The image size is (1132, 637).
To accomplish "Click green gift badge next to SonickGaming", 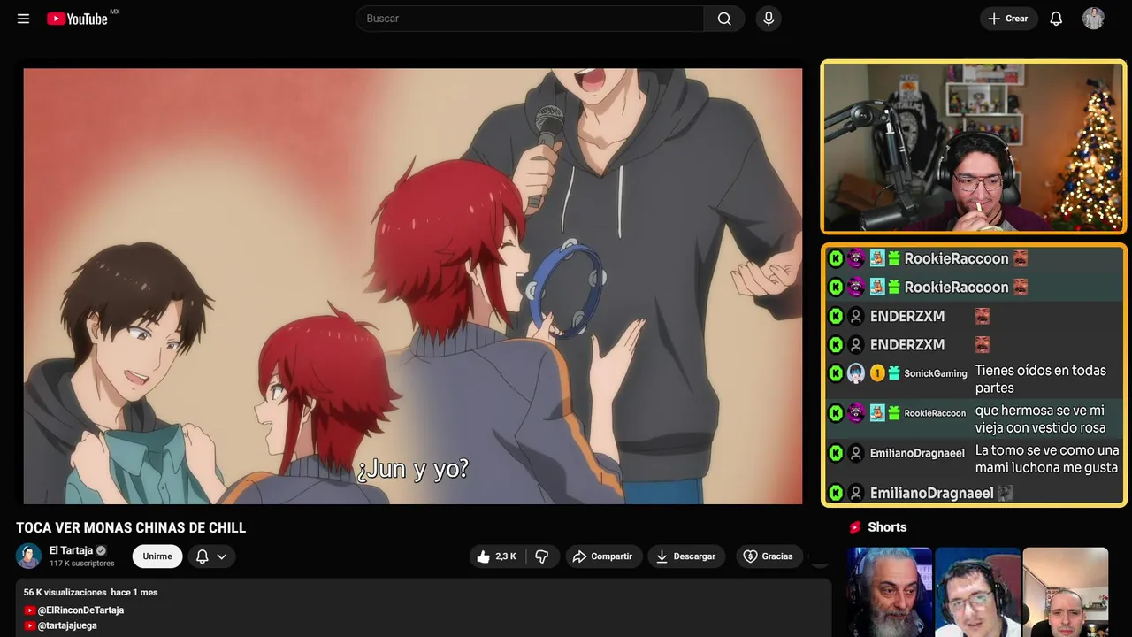I will (x=894, y=373).
